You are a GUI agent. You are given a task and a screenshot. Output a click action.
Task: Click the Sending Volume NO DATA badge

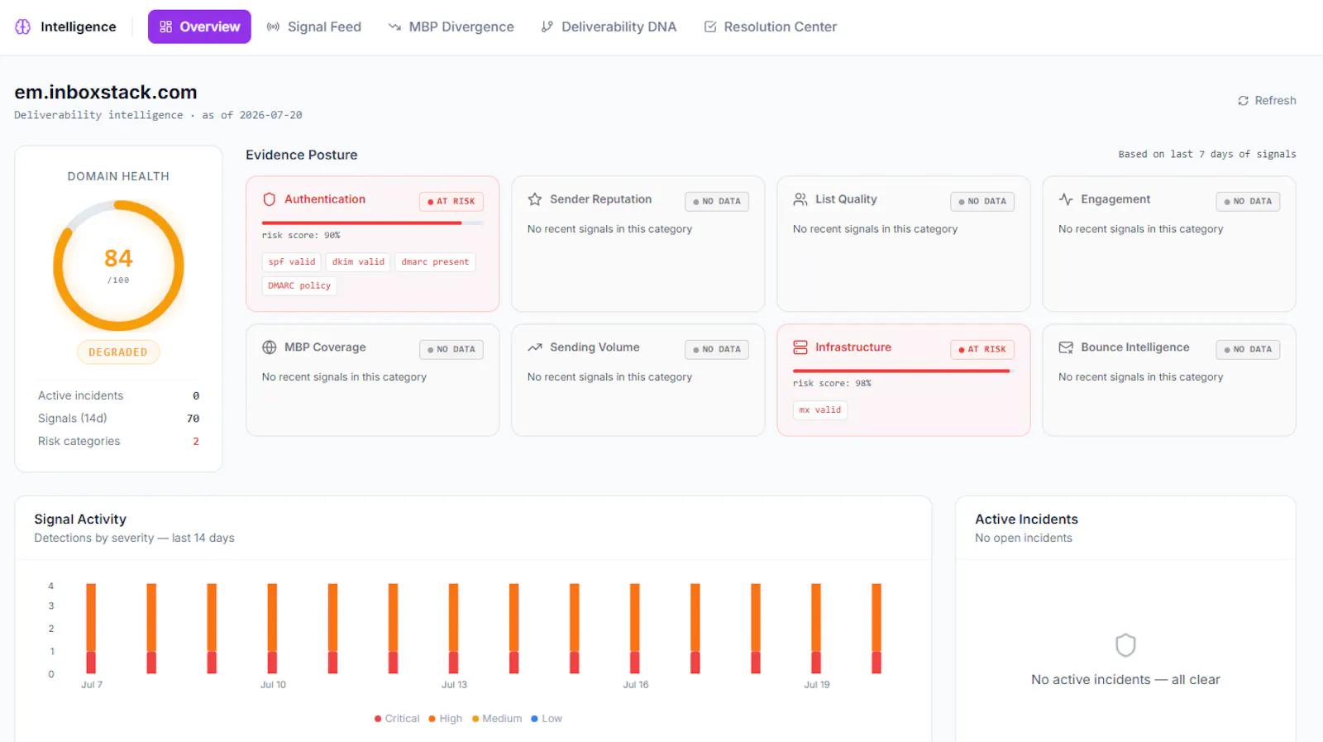click(717, 349)
